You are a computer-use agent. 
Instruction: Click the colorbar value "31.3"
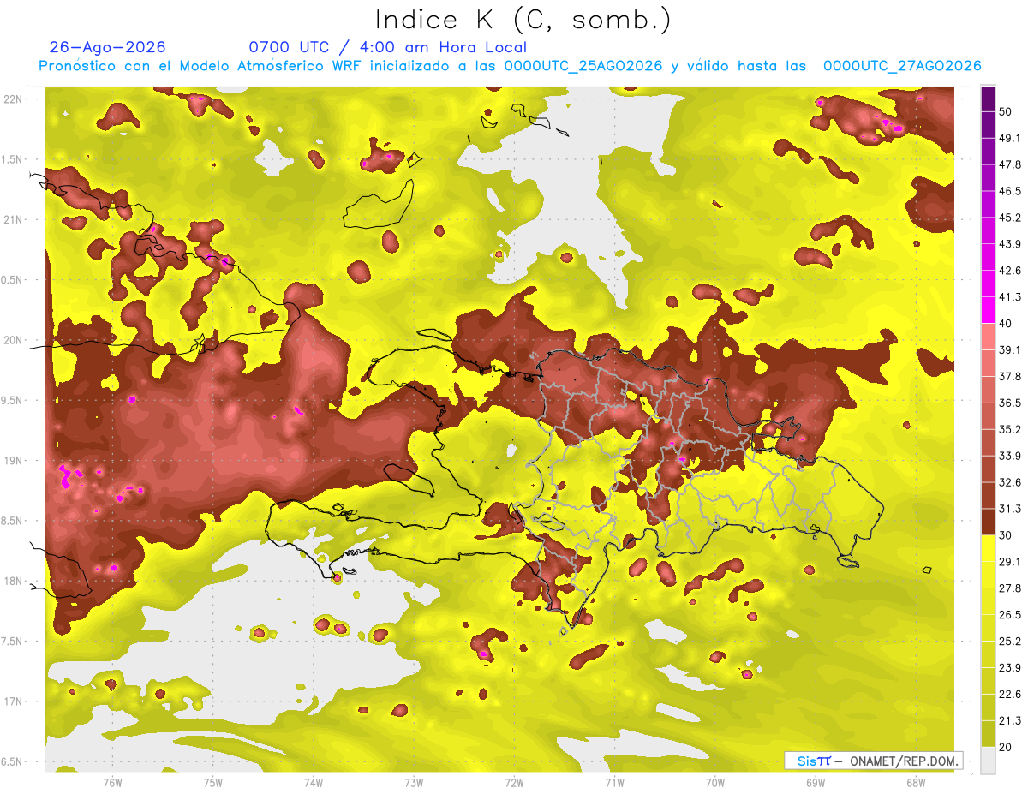pos(1009,509)
